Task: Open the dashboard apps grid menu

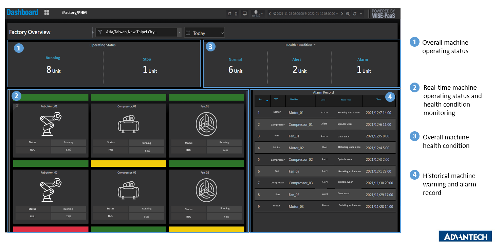Action: [47, 13]
